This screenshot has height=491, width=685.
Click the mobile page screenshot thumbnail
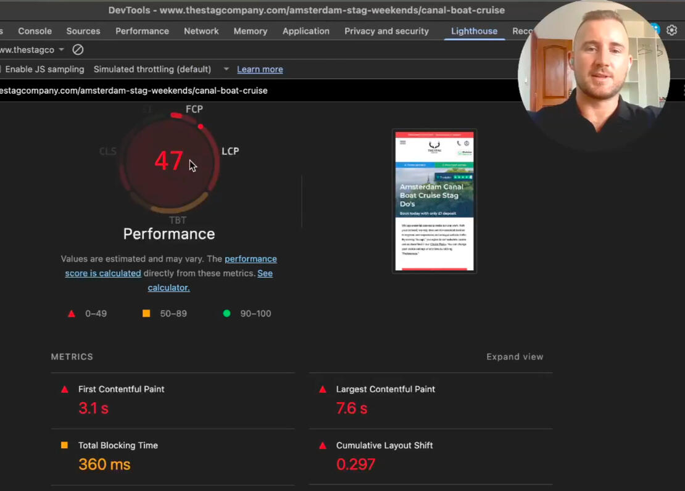coord(434,201)
